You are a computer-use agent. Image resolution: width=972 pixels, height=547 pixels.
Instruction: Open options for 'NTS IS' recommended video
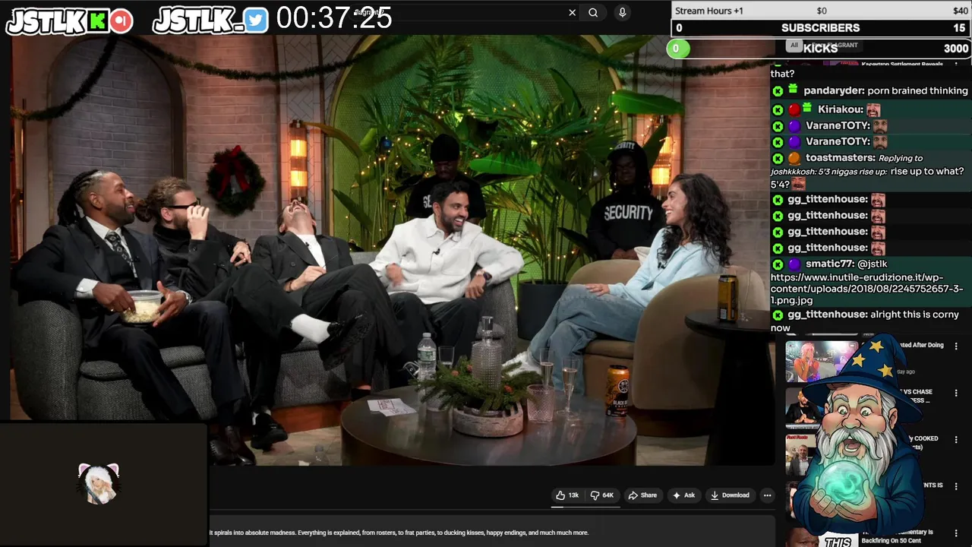click(x=956, y=486)
